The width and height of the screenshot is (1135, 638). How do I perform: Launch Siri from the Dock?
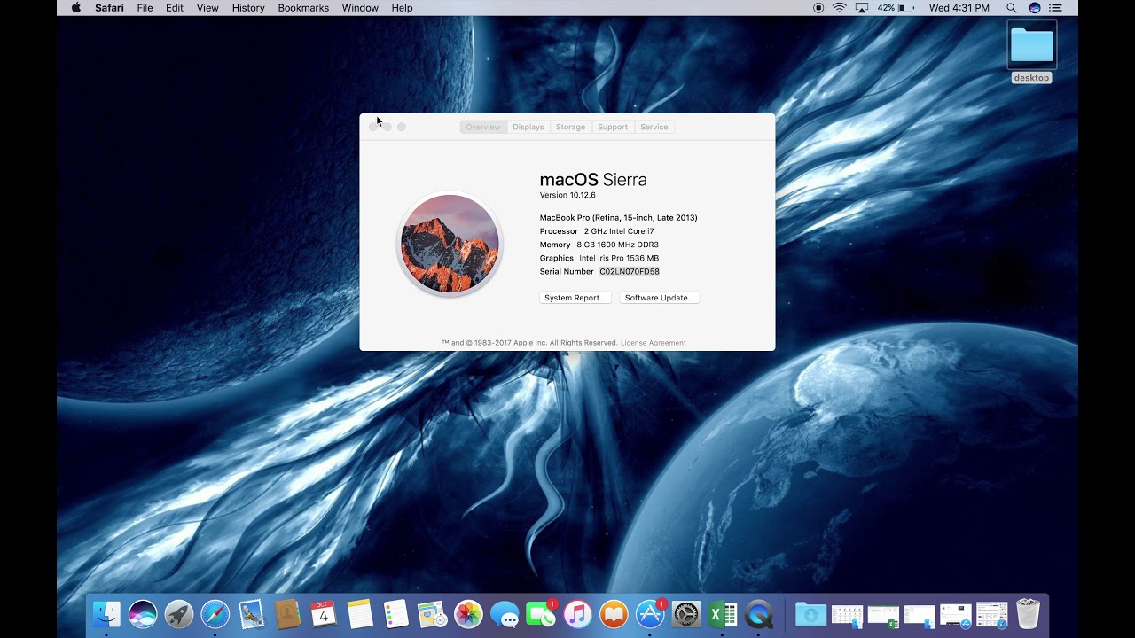coord(143,614)
